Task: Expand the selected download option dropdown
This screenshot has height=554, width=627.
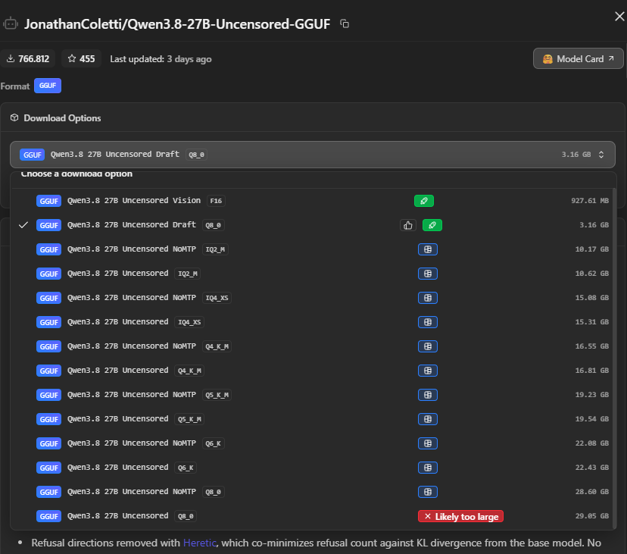Action: (312, 155)
